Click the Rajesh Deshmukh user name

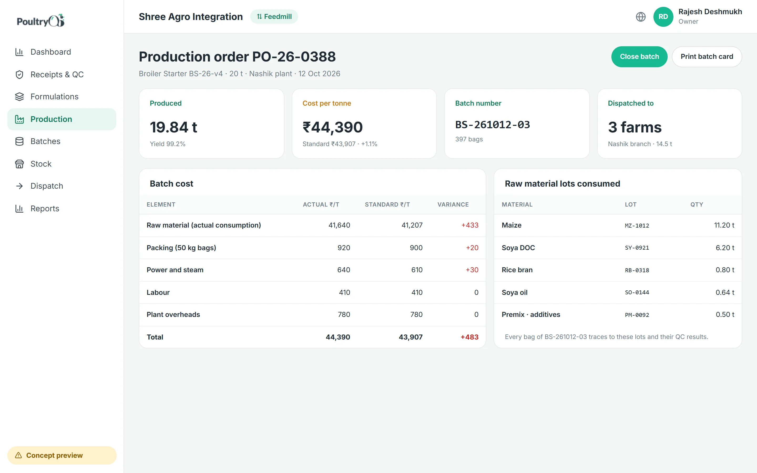tap(710, 12)
